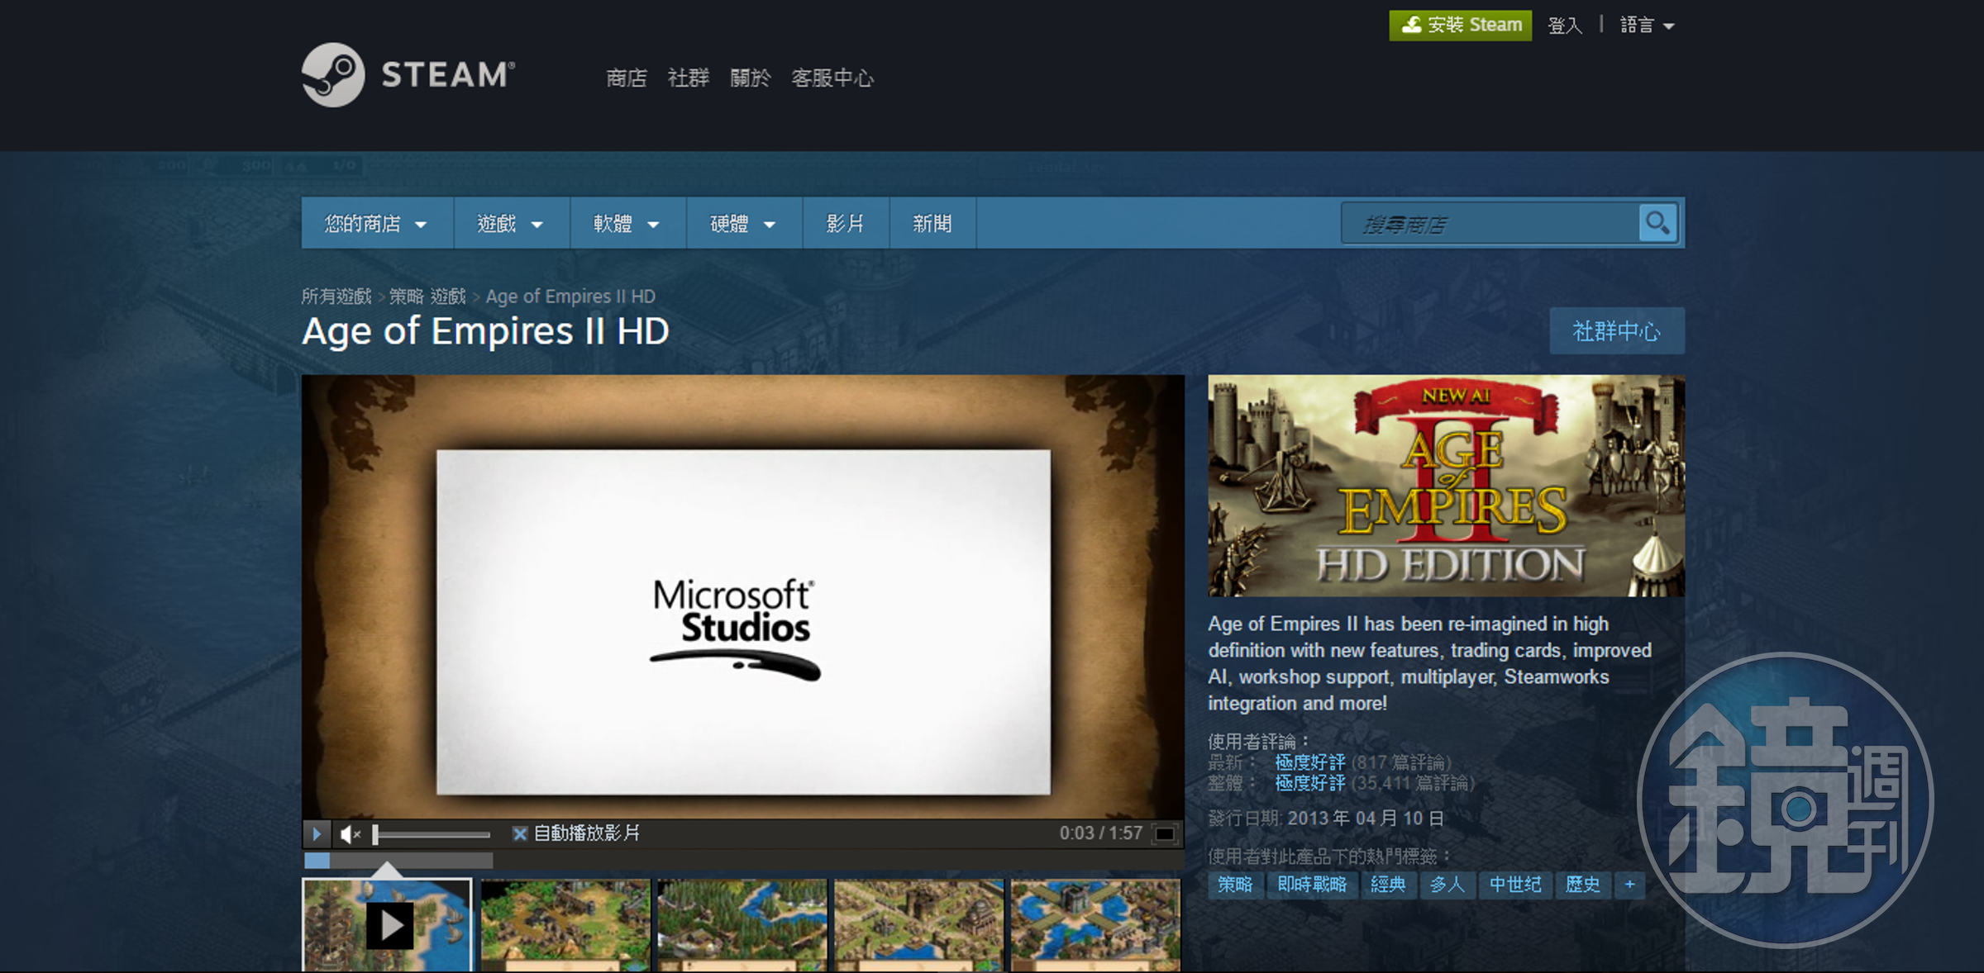This screenshot has height=973, width=1984.
Task: Open 社群 in top navigation
Action: [x=689, y=78]
